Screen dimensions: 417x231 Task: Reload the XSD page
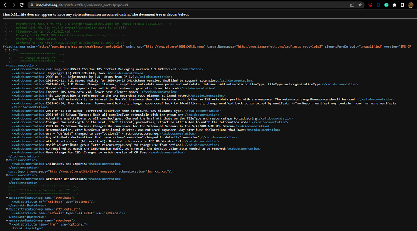[x=23, y=5]
